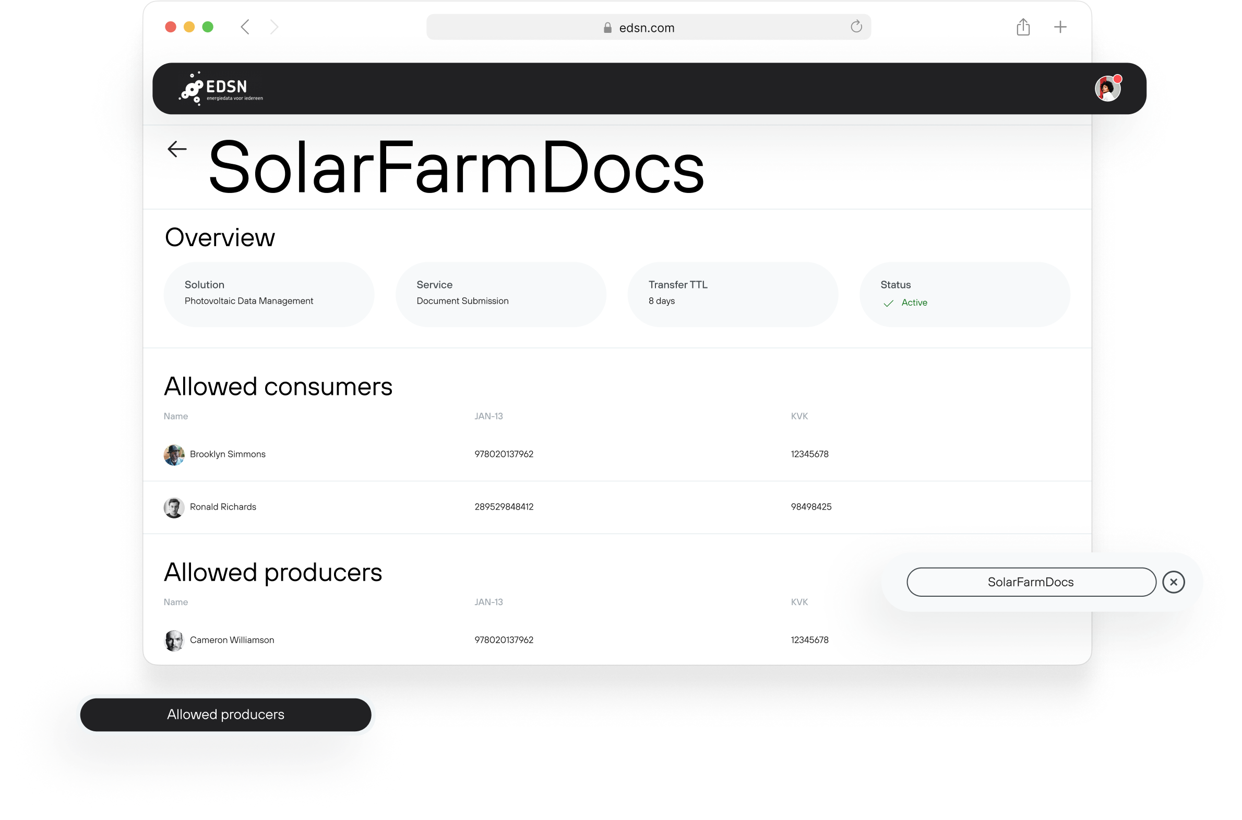Reload the page using refresh icon
This screenshot has width=1242, height=820.
point(856,27)
